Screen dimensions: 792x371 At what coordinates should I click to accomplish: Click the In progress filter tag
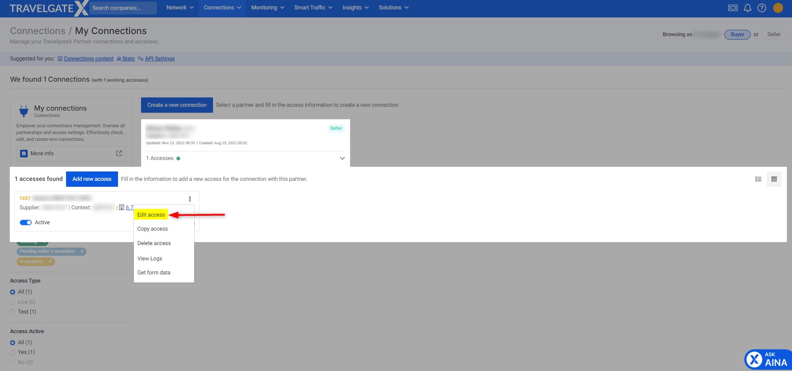coord(36,262)
